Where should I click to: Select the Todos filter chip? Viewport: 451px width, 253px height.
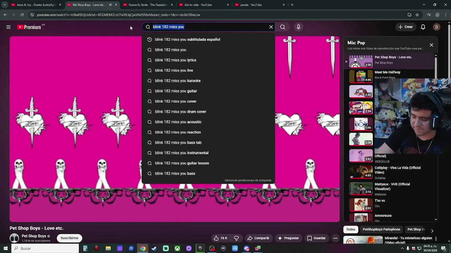tap(351, 229)
